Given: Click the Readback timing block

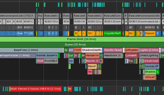Looking at the screenshot, I should [x=113, y=56].
